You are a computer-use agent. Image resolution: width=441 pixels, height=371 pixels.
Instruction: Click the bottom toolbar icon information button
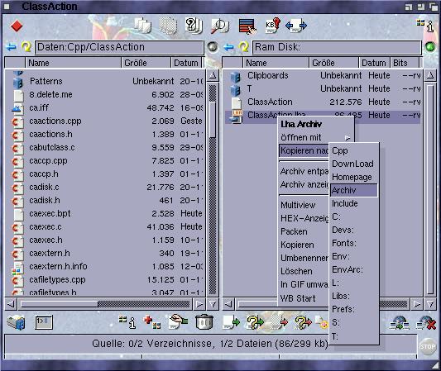coord(127,322)
